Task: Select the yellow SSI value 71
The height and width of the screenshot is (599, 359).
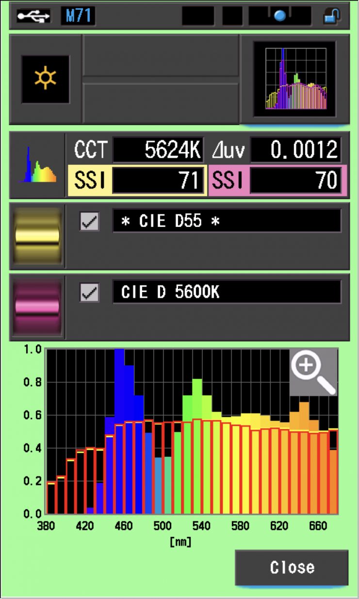Action: [158, 181]
